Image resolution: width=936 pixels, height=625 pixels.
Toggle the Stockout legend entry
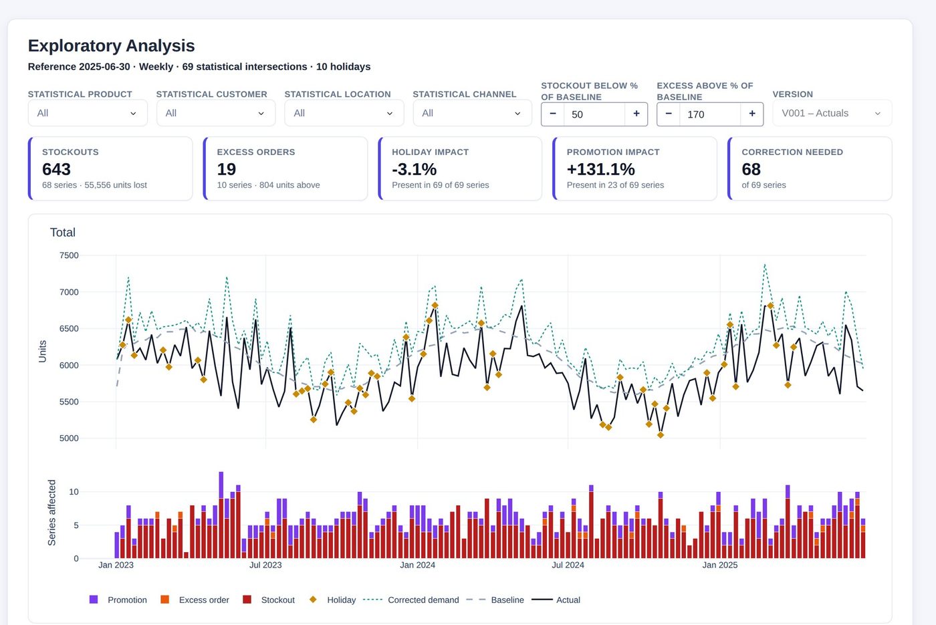click(x=269, y=600)
